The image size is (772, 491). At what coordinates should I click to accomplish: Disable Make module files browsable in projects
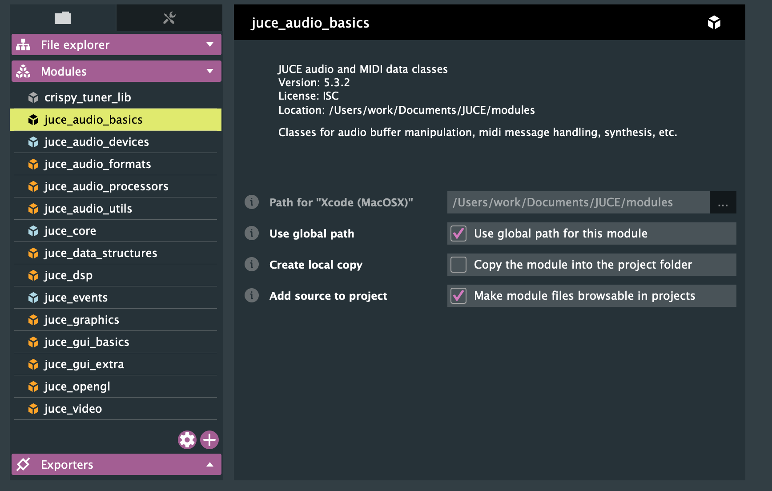point(458,296)
